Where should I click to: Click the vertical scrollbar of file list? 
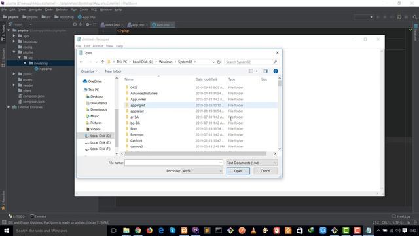pyautogui.click(x=280, y=83)
